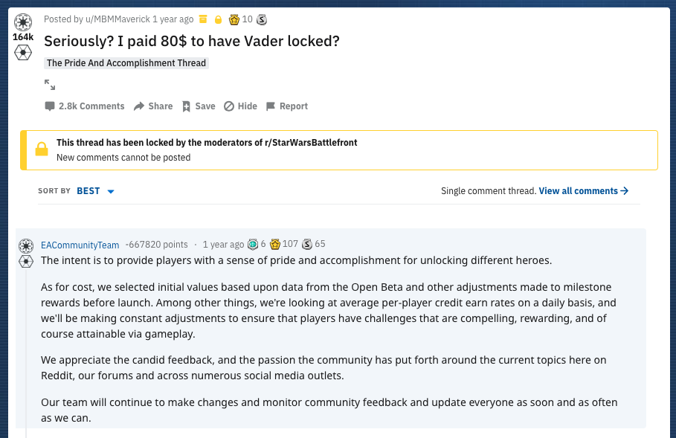This screenshot has width=676, height=438.
Task: Click the gold award icon on the comment
Action: 275,244
